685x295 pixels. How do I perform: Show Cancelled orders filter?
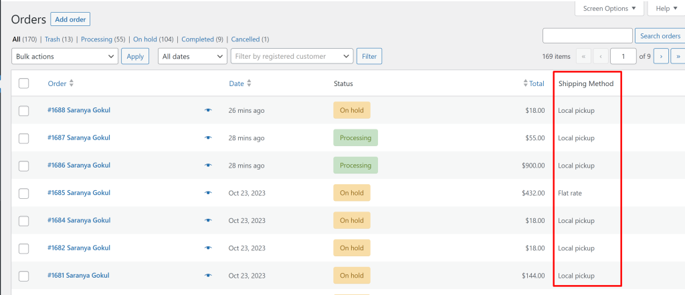250,39
